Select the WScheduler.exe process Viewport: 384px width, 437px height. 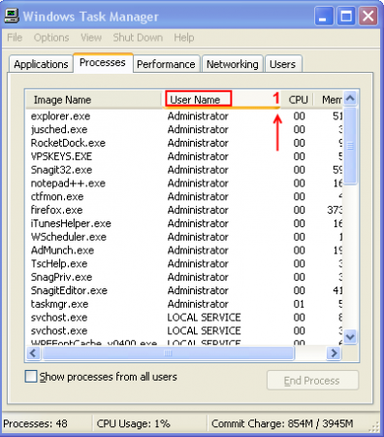click(184, 237)
